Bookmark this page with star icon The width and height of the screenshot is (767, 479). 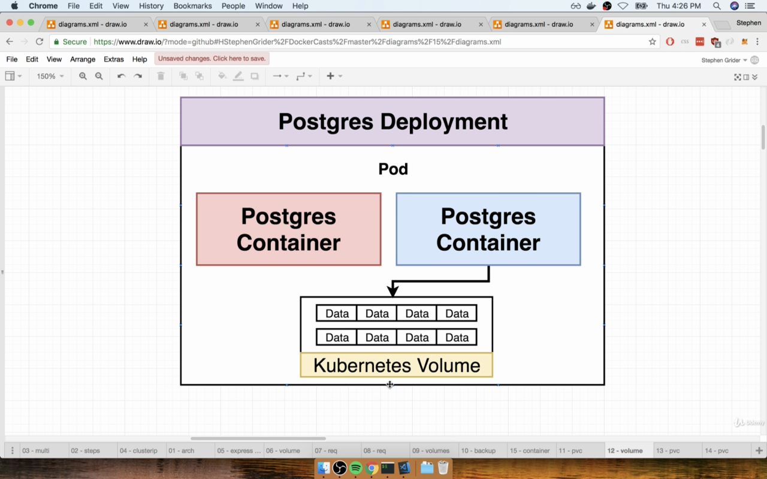click(653, 42)
